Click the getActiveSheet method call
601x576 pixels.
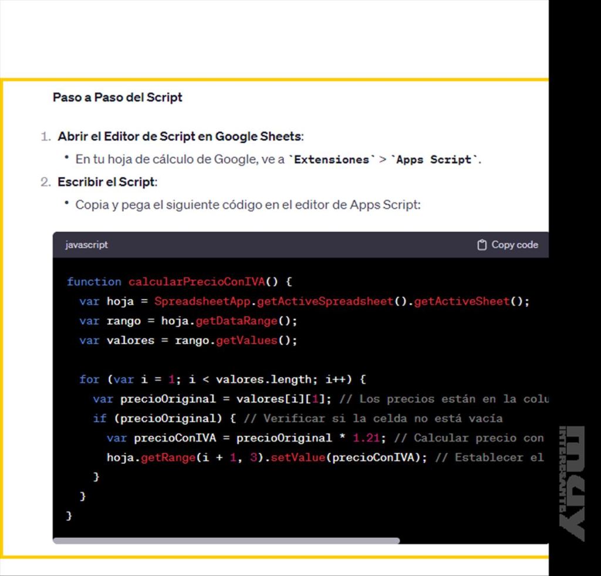click(x=461, y=301)
